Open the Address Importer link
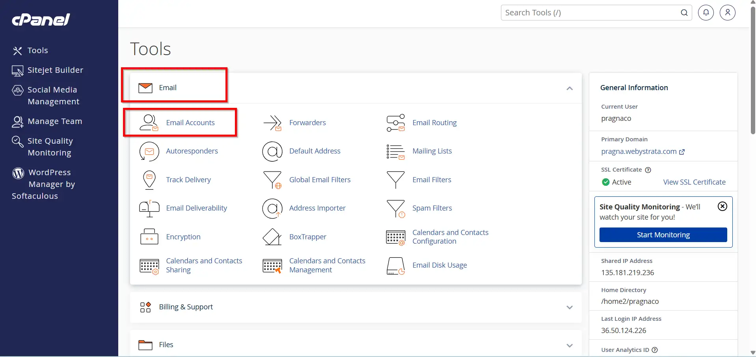 [317, 208]
